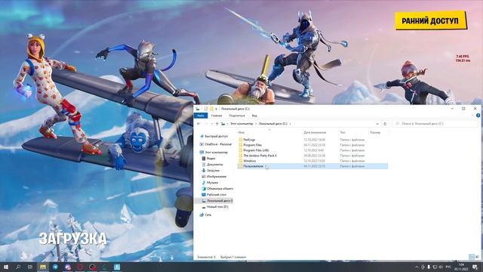Open Видео folder in sidebar

208,159
